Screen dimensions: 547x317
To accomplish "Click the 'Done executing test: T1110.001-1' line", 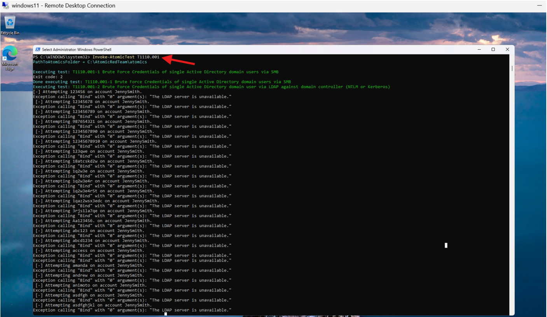I will click(162, 82).
